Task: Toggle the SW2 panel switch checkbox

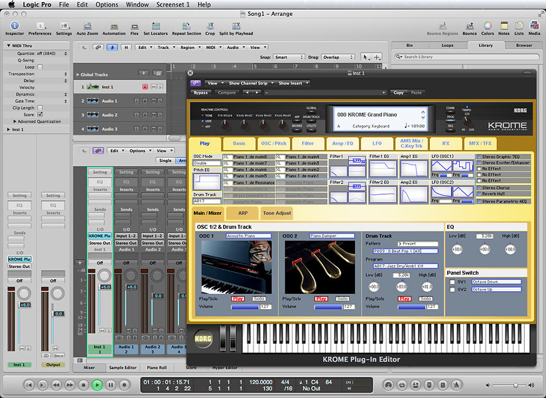Action: 452,289
